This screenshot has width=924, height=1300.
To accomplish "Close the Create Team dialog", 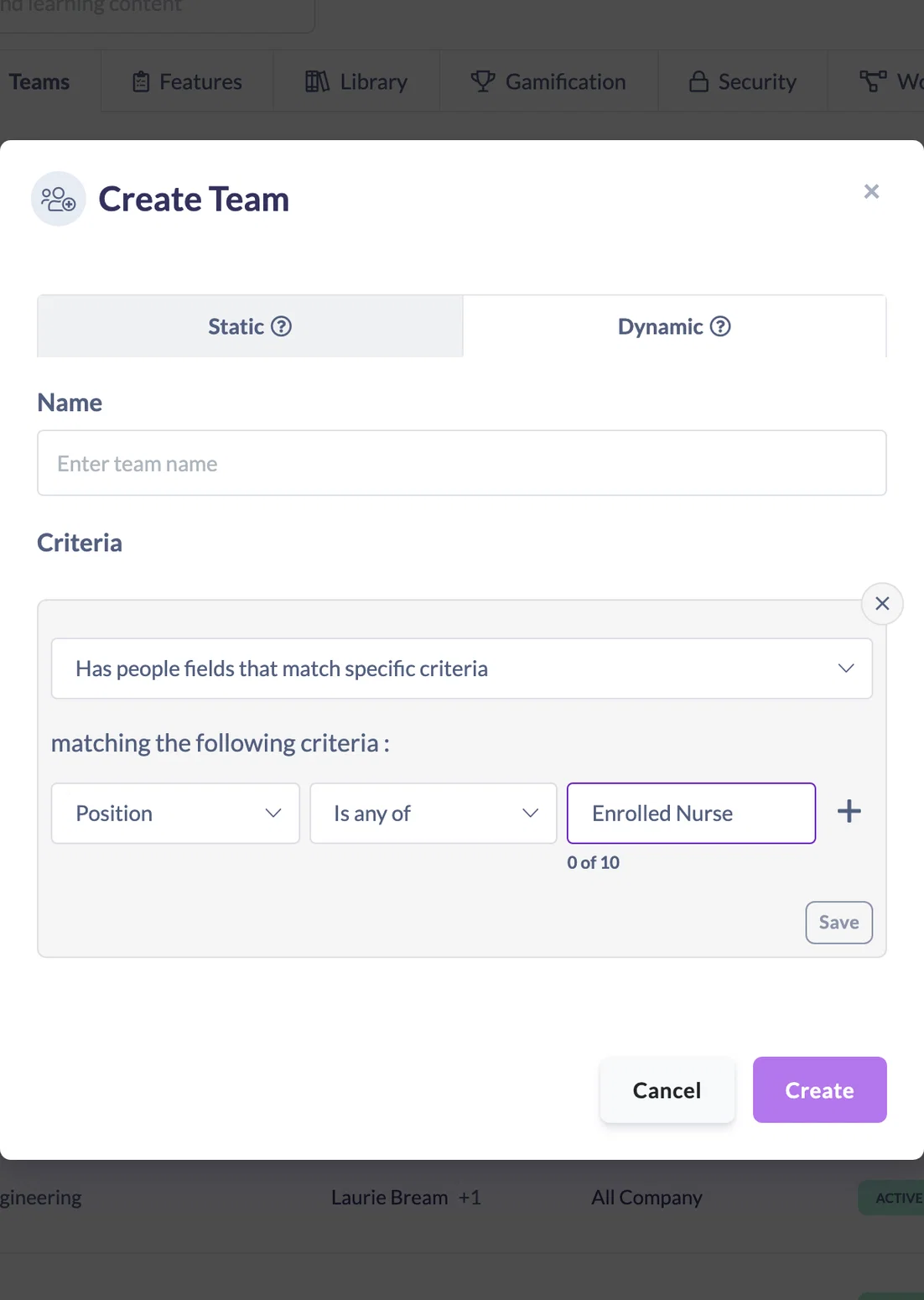I will pos(871,192).
